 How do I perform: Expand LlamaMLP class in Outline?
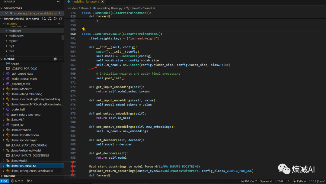click(4, 120)
